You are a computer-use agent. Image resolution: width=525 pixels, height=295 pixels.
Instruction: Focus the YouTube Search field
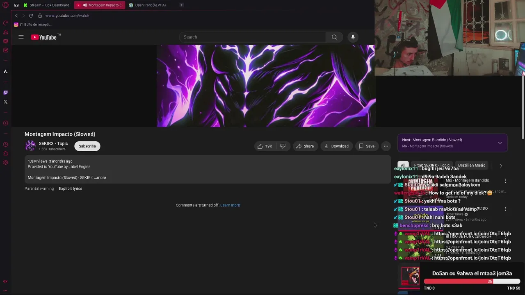pyautogui.click(x=252, y=37)
